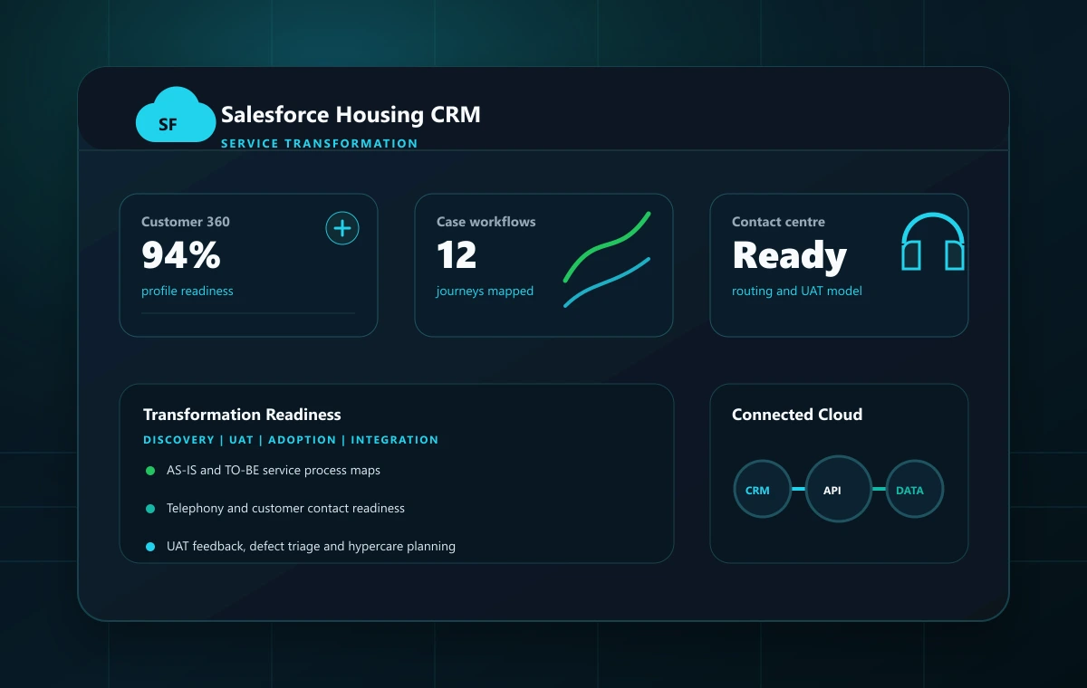This screenshot has height=688, width=1087.
Task: Click the Case workflows label
Action: pyautogui.click(x=486, y=222)
